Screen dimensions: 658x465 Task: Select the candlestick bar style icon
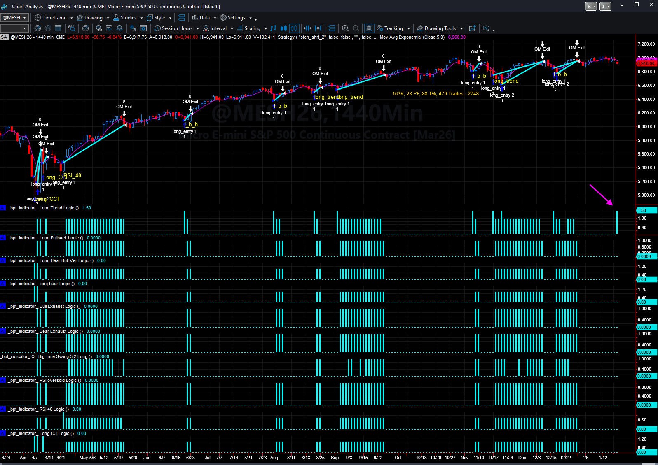[283, 28]
